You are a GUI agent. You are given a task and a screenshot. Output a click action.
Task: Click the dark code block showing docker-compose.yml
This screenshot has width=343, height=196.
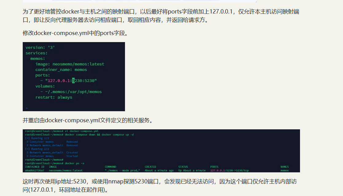click(x=74, y=76)
